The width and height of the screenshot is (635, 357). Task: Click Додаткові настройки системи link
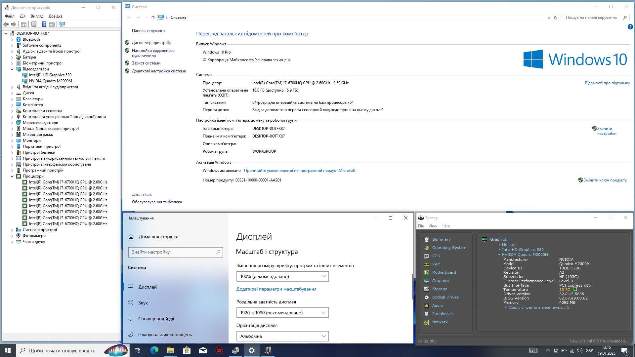click(159, 71)
